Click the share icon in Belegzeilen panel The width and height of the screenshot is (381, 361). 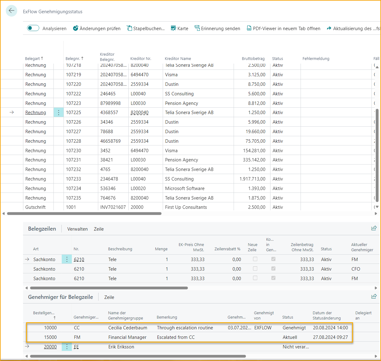point(374,228)
